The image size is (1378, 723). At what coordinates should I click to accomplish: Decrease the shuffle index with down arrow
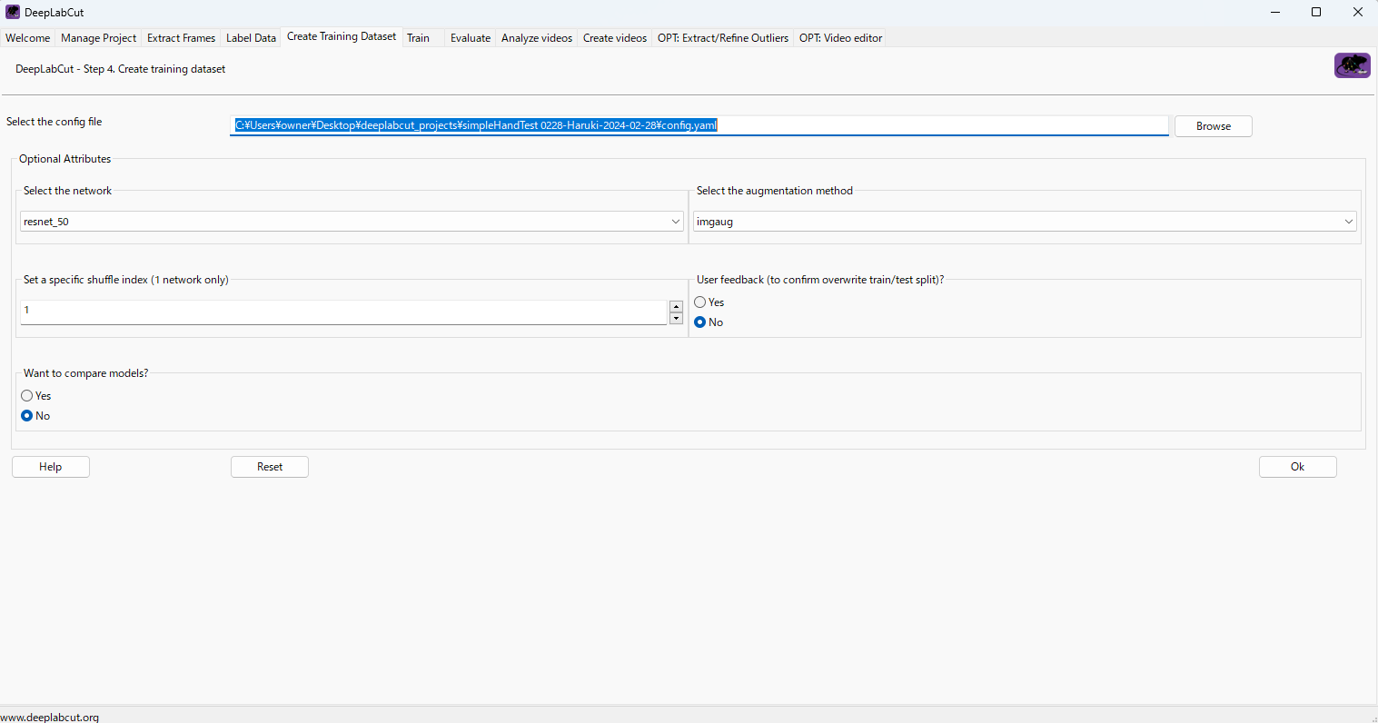point(676,319)
